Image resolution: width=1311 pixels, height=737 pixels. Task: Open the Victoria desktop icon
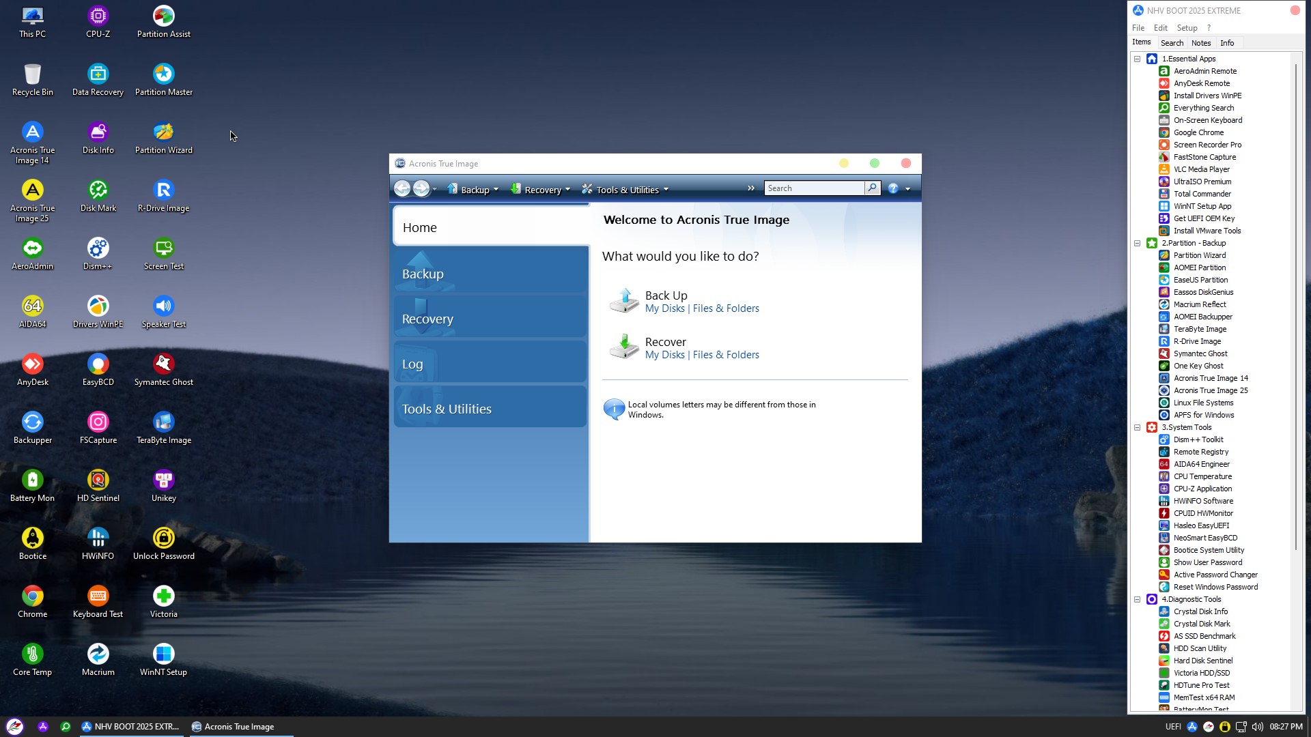point(163,596)
